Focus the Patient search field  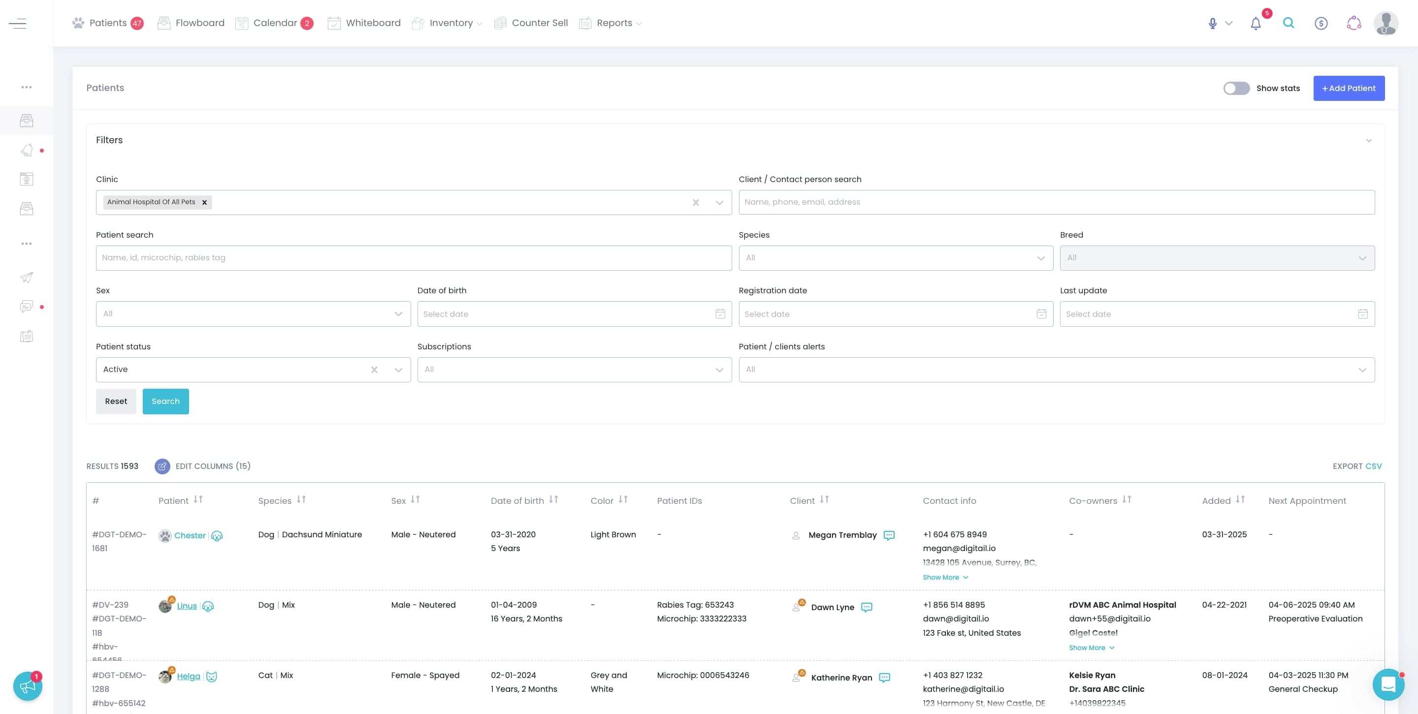(x=414, y=258)
